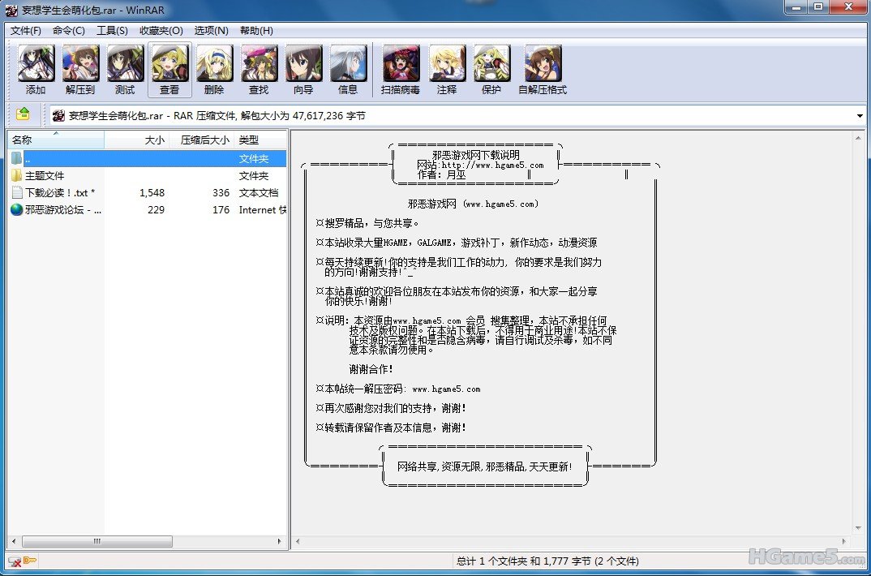The height and width of the screenshot is (576, 871).
Task: Open the 命令(C) menu
Action: click(69, 31)
